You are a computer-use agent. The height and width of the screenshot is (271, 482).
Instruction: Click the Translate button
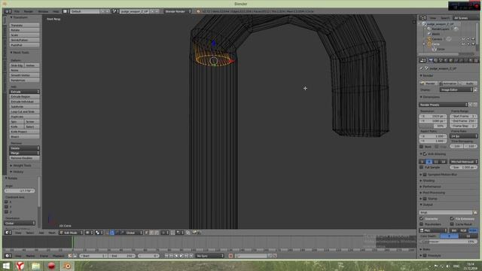pos(24,25)
